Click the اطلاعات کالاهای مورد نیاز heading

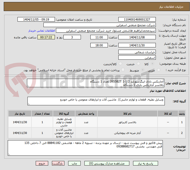(168, 91)
